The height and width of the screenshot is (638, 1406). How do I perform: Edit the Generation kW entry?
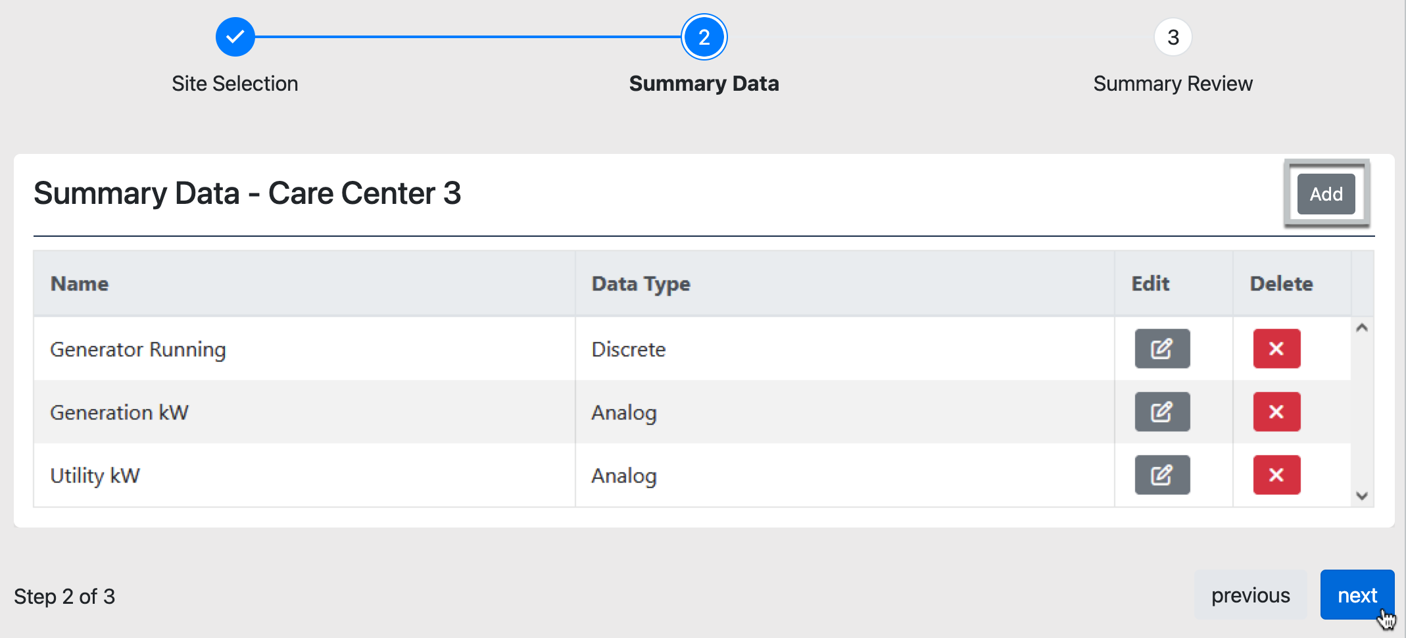tap(1162, 412)
